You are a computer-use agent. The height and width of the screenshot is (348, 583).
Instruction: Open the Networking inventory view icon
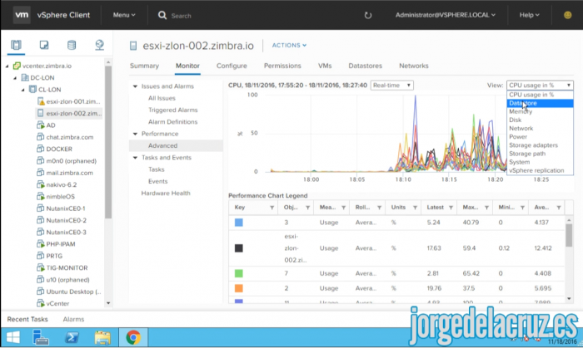click(x=99, y=45)
